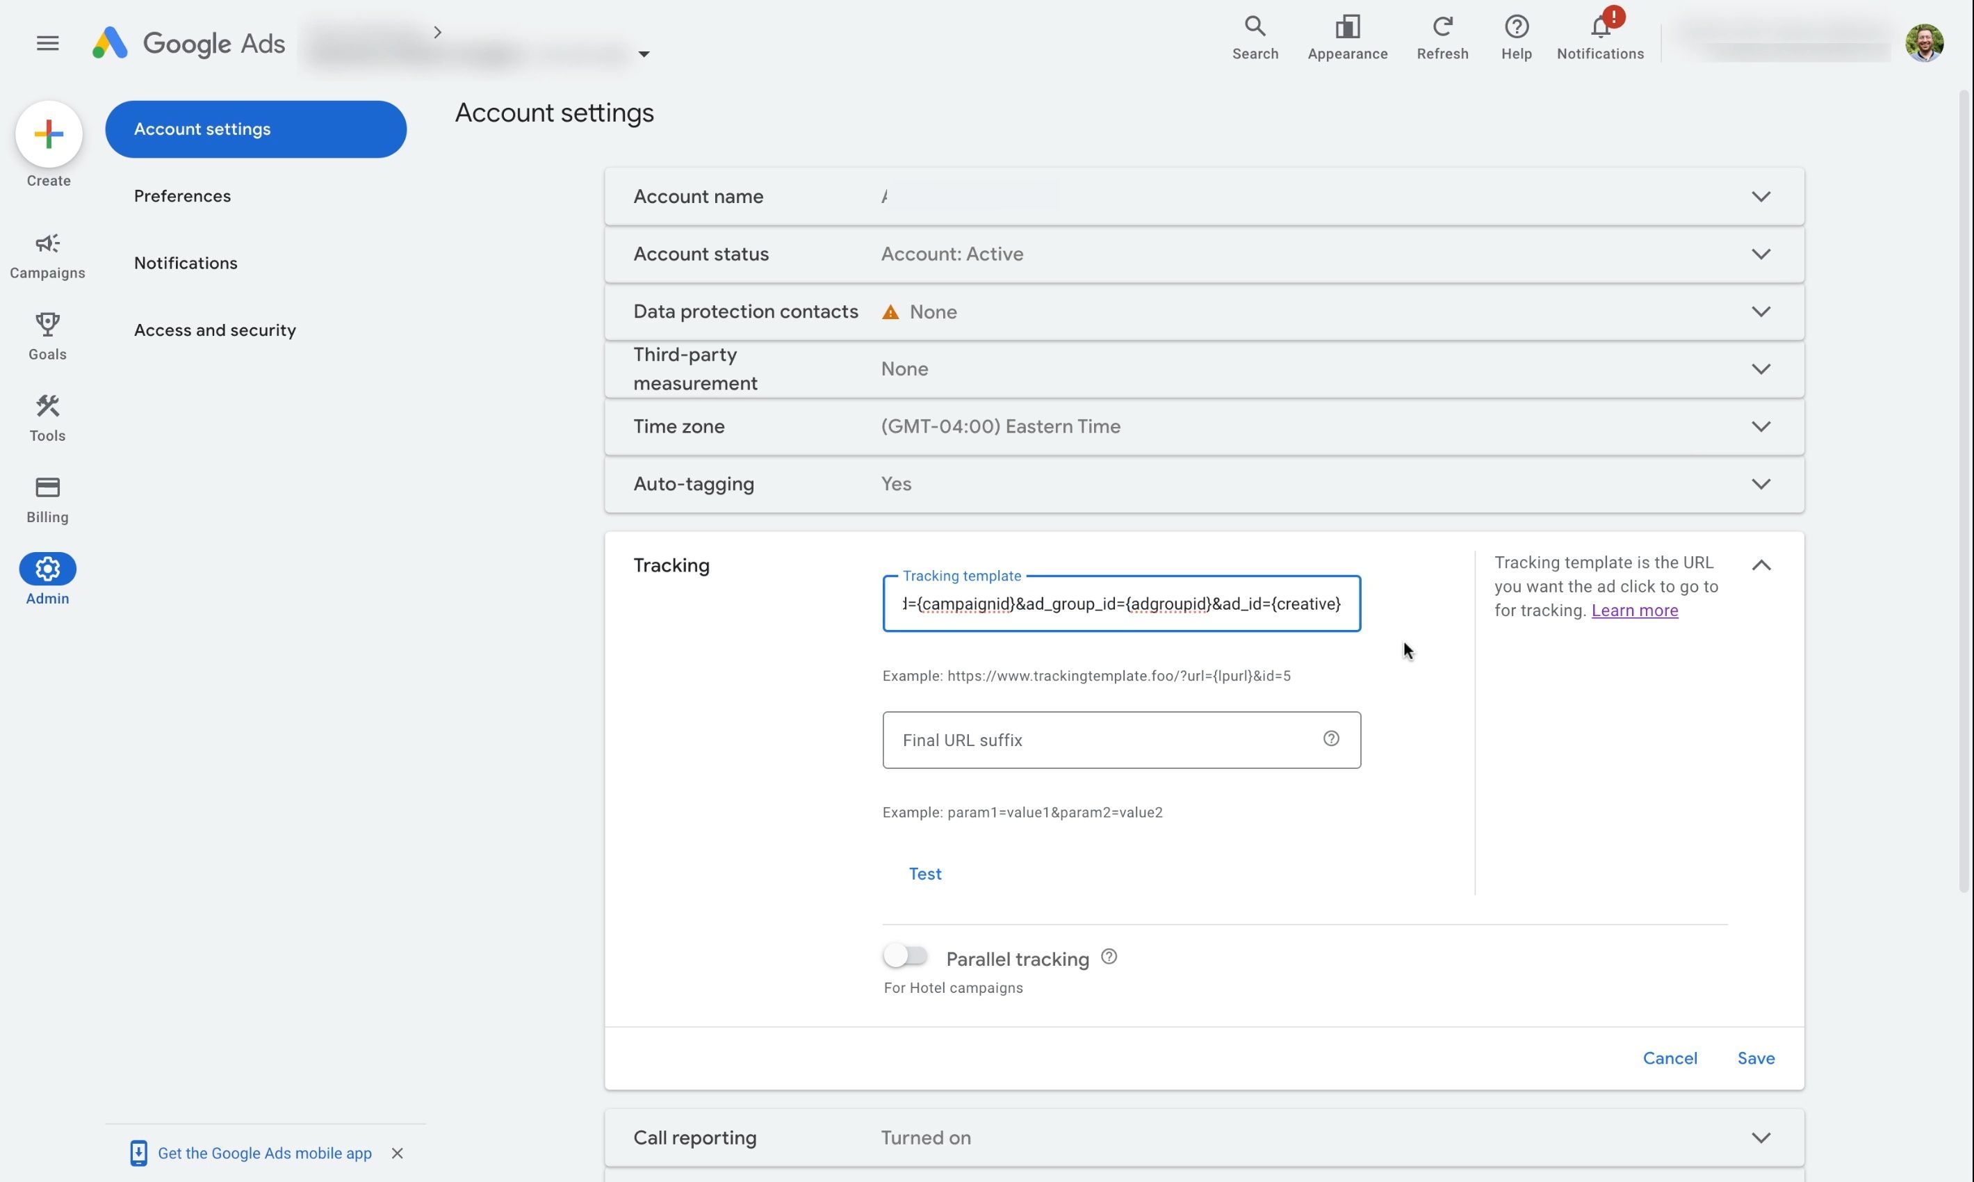Dismiss the mobile app banner
The width and height of the screenshot is (1974, 1182).
coord(398,1153)
